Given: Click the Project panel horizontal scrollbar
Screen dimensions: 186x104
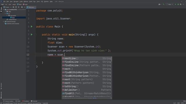Looking at the screenshot, I should tap(11, 99).
